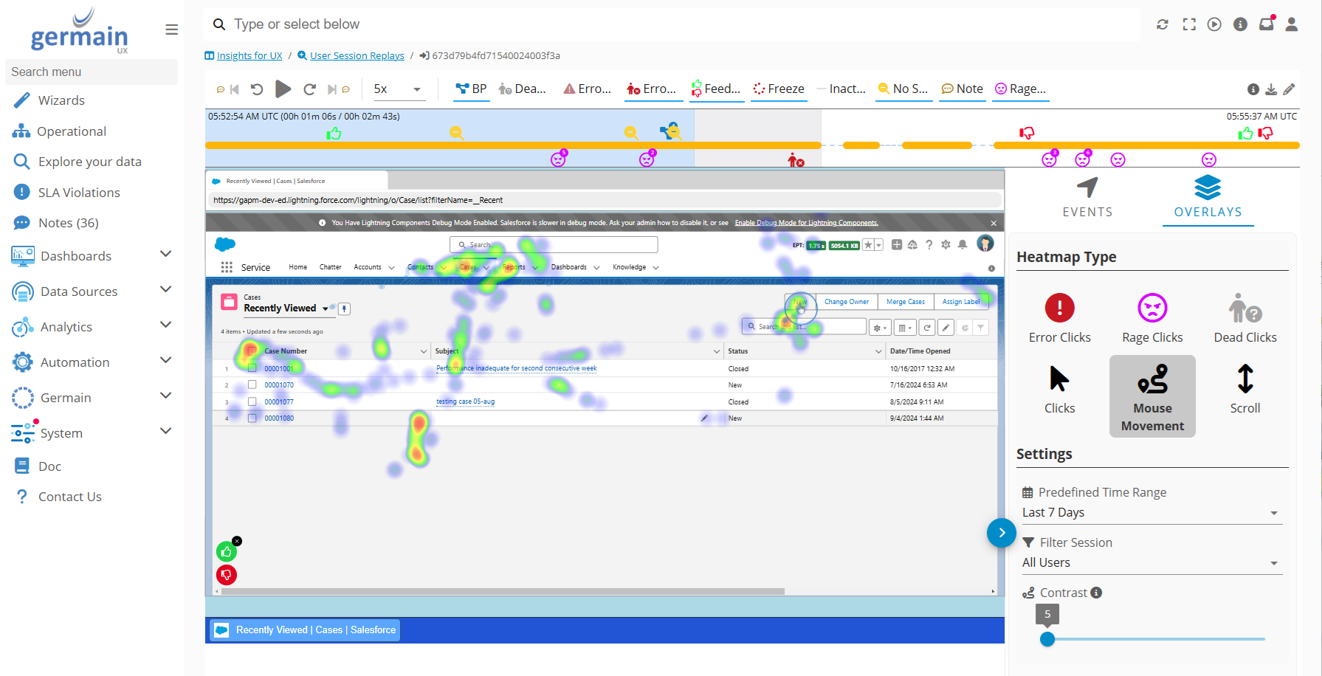The height and width of the screenshot is (676, 1322).
Task: Open the 5x playback speed dropdown
Action: (x=397, y=89)
